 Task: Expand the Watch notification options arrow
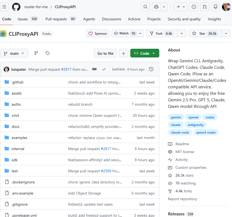click(x=140, y=34)
